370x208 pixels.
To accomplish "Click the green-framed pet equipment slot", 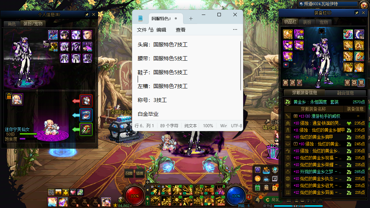I will pyautogui.click(x=86, y=129).
